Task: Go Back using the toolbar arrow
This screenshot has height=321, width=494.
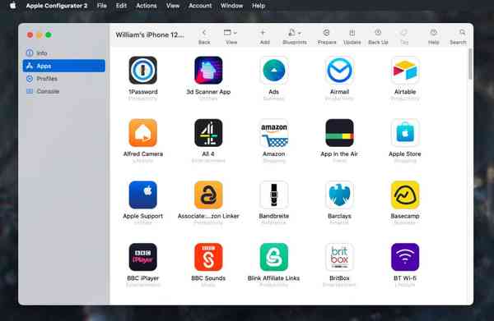Action: click(204, 36)
